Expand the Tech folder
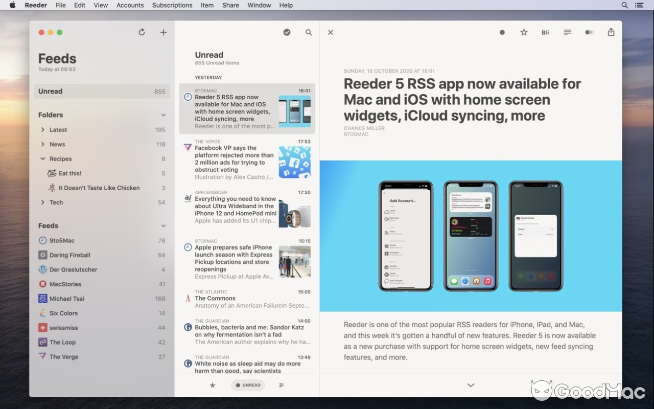 43,202
